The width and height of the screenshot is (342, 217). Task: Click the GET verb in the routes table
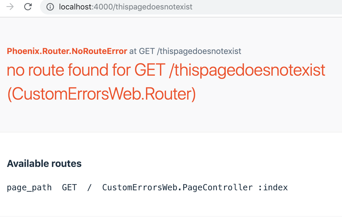[x=69, y=188]
